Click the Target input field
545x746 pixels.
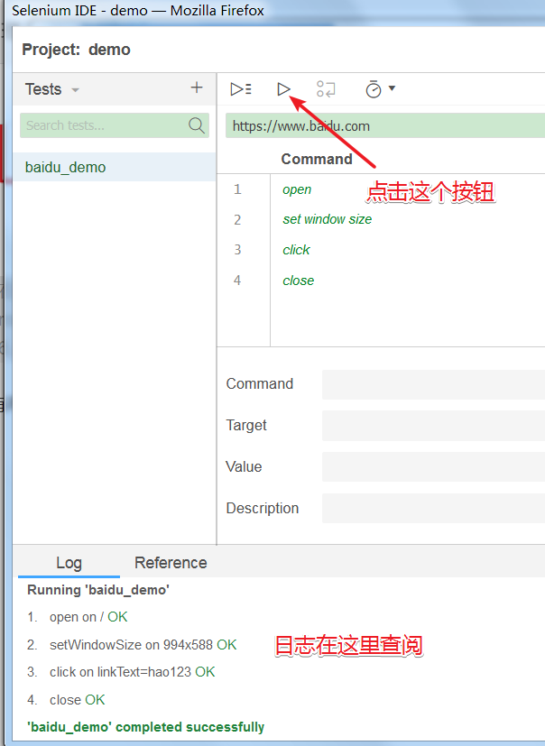pyautogui.click(x=434, y=426)
